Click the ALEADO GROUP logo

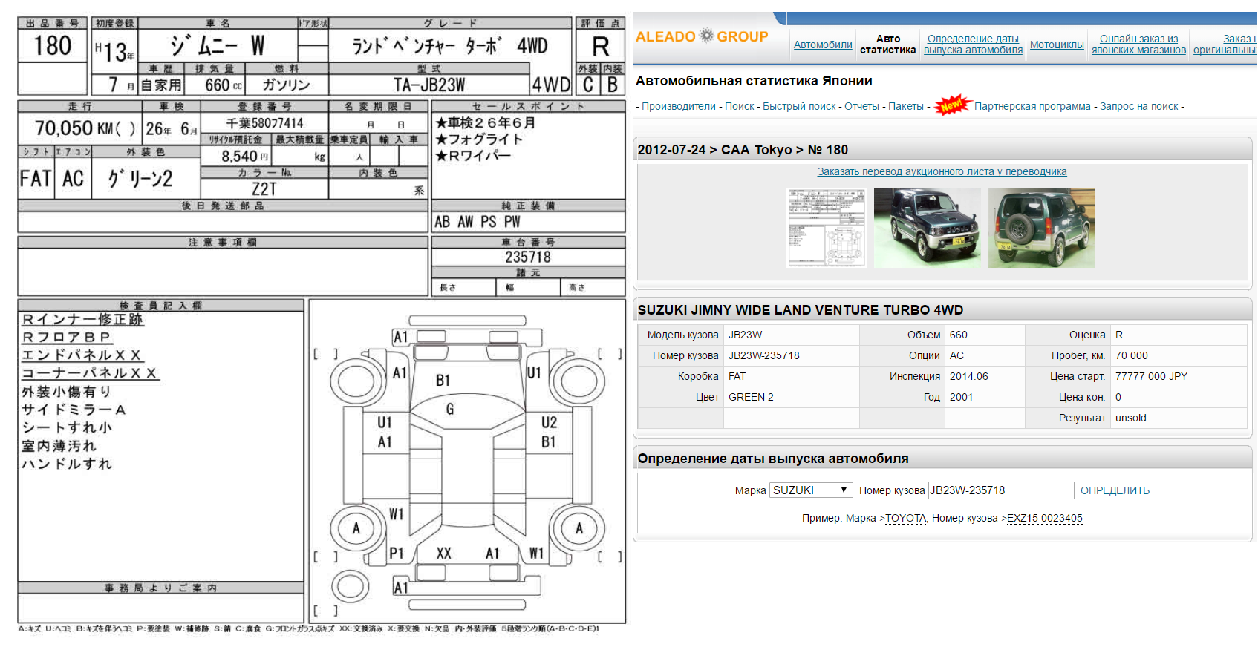[x=702, y=36]
